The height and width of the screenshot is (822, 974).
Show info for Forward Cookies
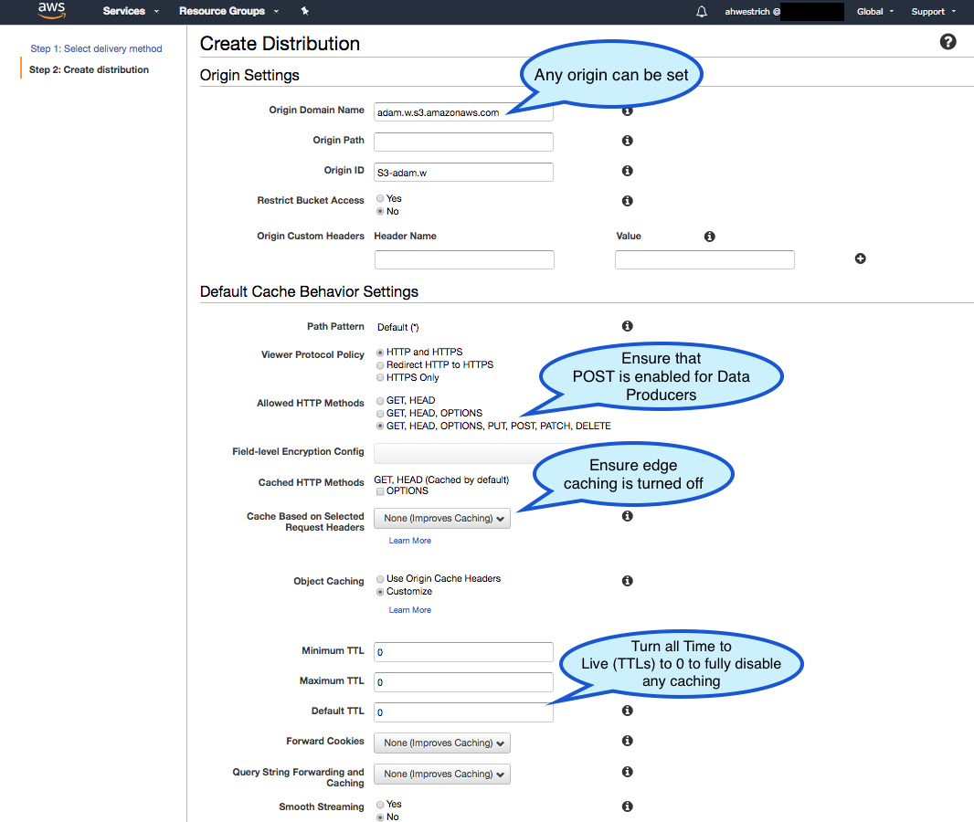tap(628, 741)
